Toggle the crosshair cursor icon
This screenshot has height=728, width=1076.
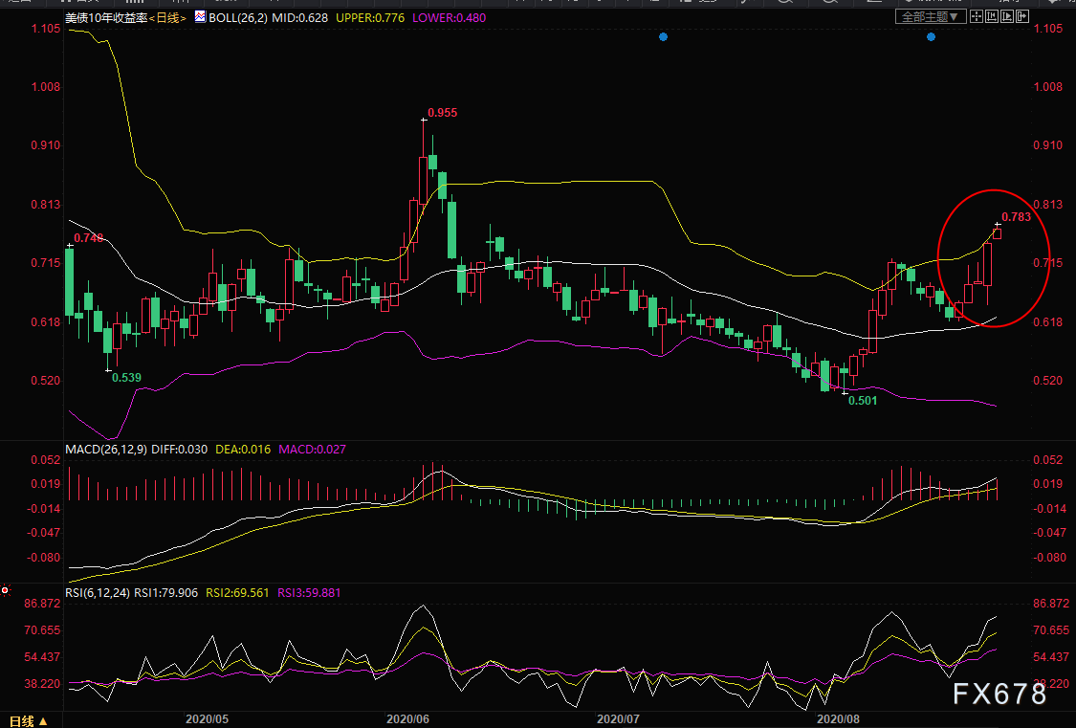977,16
